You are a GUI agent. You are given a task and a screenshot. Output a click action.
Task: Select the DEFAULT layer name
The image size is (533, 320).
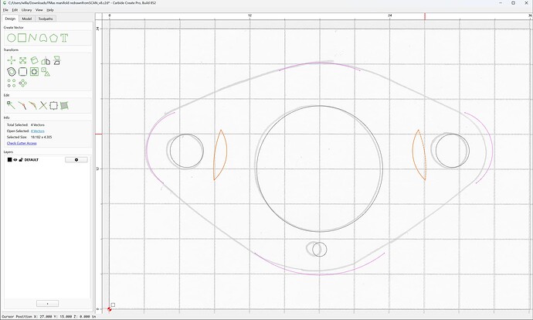click(31, 160)
